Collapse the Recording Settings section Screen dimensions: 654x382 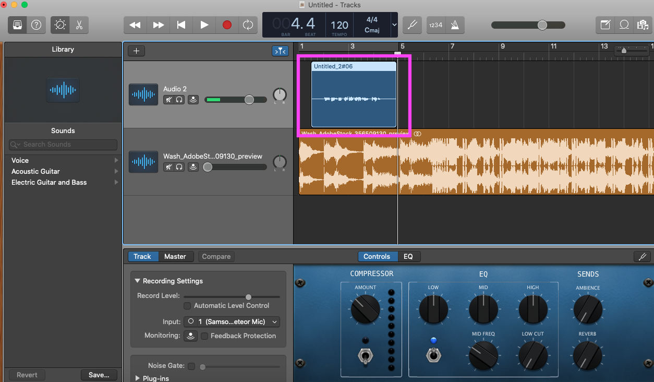pos(138,281)
